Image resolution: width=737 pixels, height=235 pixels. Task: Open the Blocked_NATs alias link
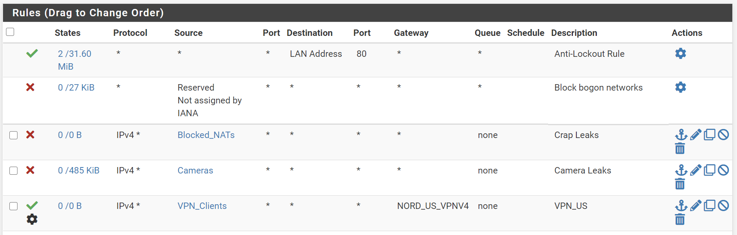[x=206, y=135]
